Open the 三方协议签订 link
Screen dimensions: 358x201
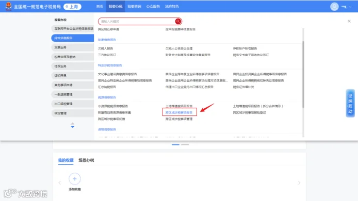pyautogui.click(x=107, y=55)
